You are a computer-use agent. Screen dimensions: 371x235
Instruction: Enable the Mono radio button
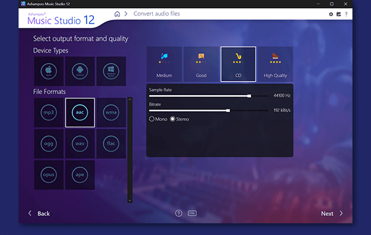(151, 119)
